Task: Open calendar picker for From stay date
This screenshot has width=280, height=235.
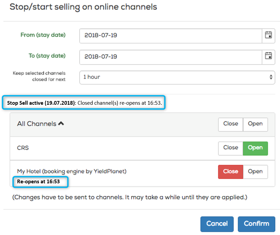Action: (x=268, y=35)
